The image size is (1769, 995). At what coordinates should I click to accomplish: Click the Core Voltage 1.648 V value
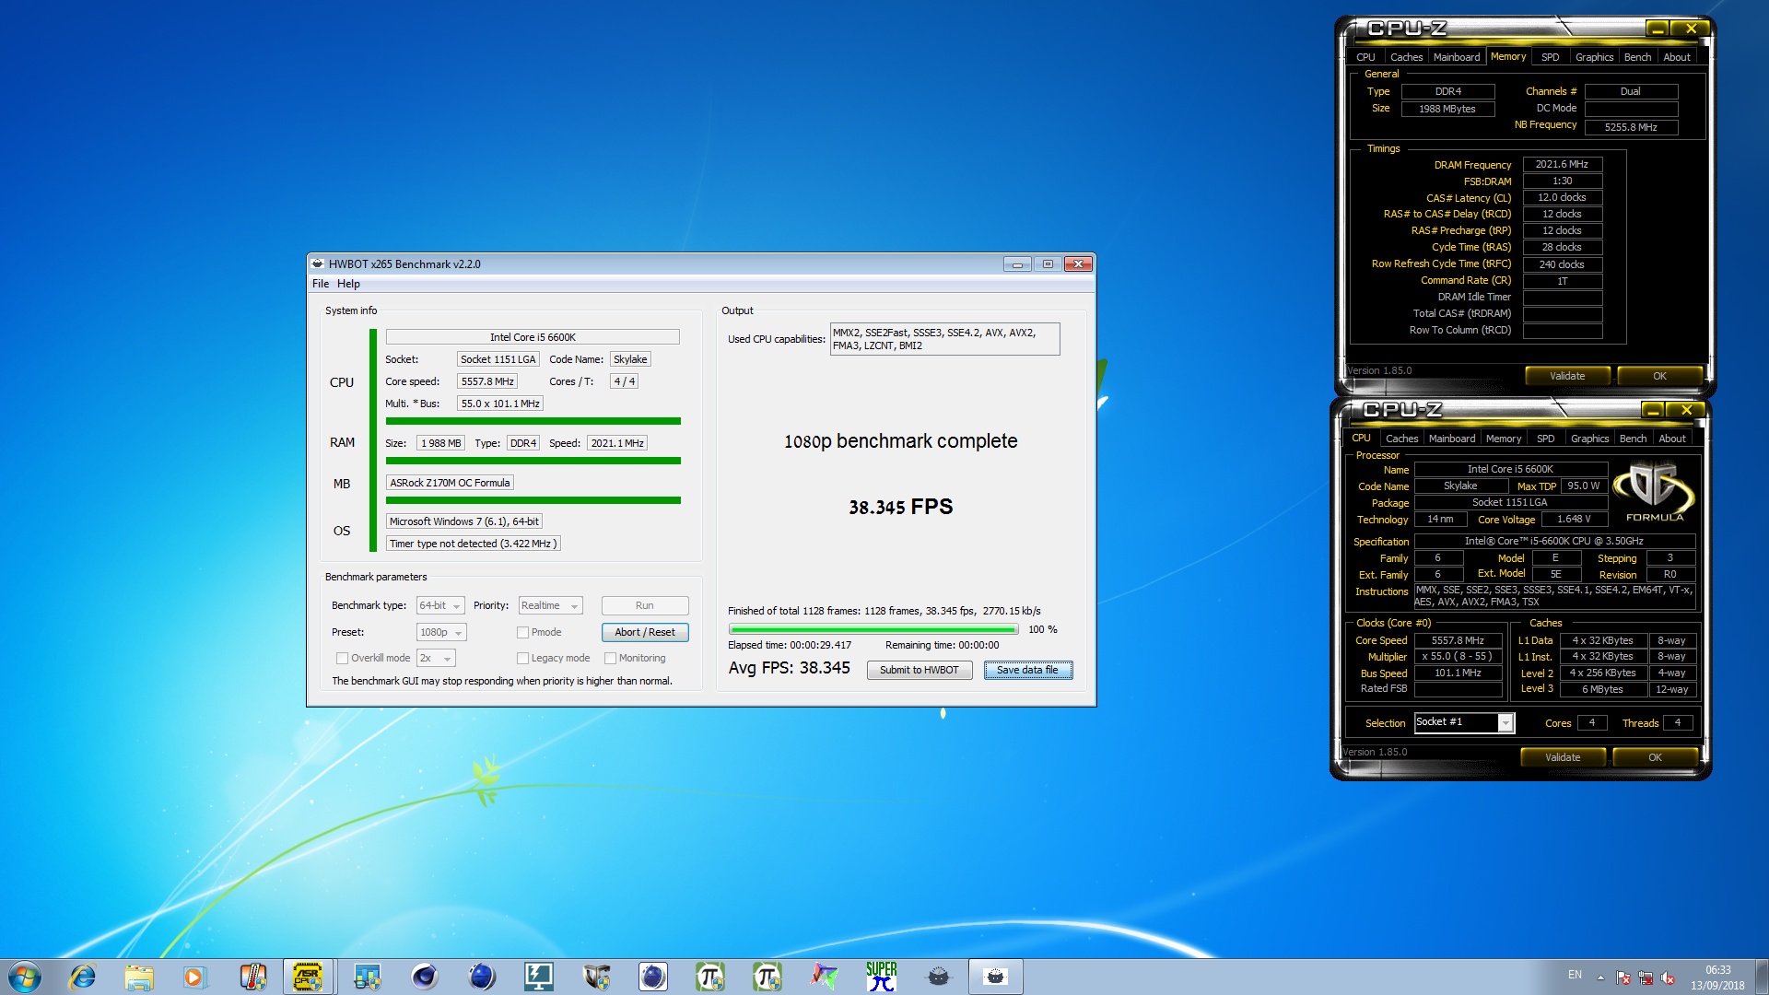click(1574, 520)
